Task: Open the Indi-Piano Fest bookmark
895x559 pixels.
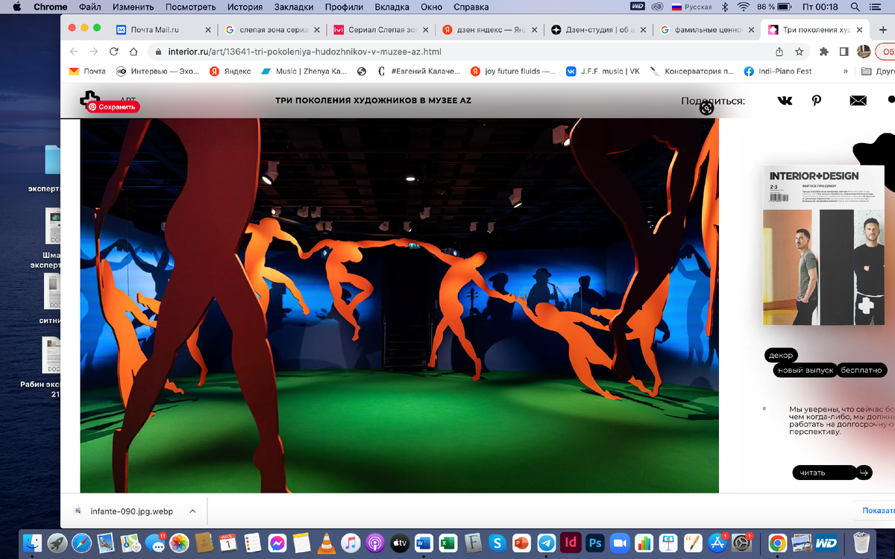Action: (778, 72)
